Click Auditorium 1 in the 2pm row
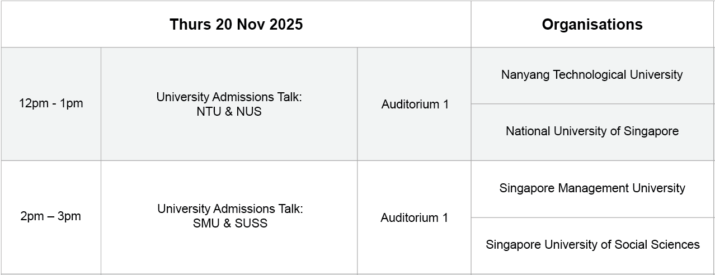This screenshot has height=275, width=715. (414, 217)
